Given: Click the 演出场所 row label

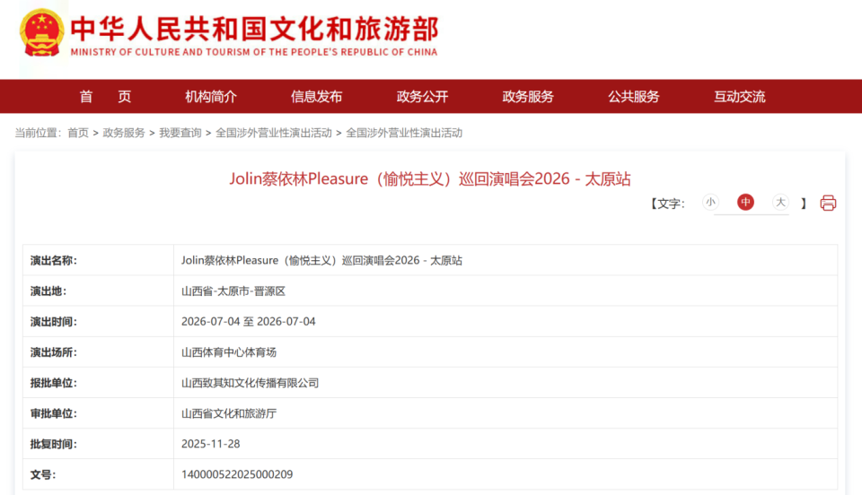Looking at the screenshot, I should point(54,352).
